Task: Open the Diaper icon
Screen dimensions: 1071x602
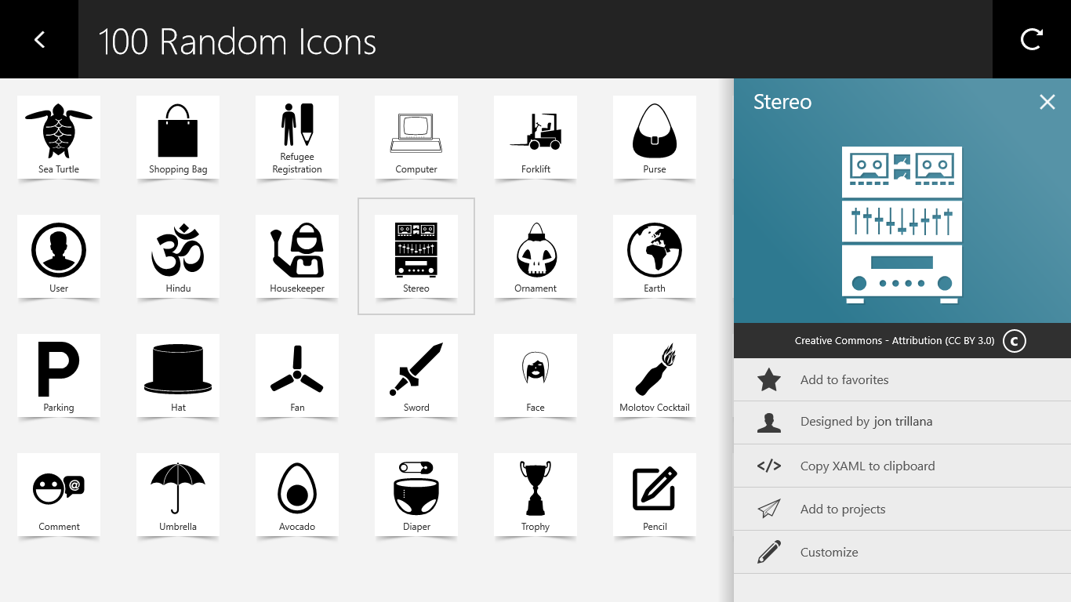Action: pos(416,491)
